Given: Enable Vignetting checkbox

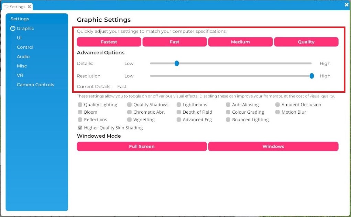Looking at the screenshot, I should (129, 119).
